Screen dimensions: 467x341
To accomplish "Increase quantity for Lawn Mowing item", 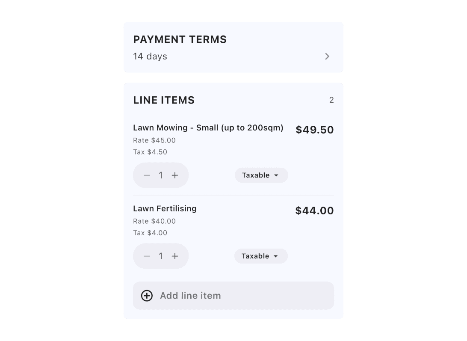I will coord(175,175).
